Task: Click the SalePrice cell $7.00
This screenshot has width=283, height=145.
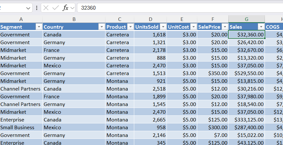Action: pyautogui.click(x=213, y=135)
